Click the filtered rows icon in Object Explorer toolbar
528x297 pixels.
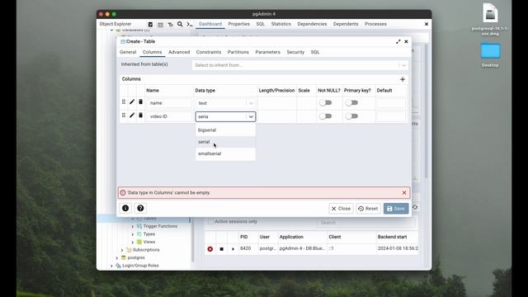coord(171,24)
